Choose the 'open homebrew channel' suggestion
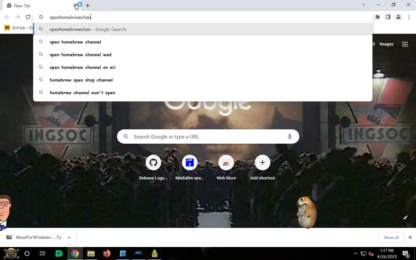 (203, 42)
